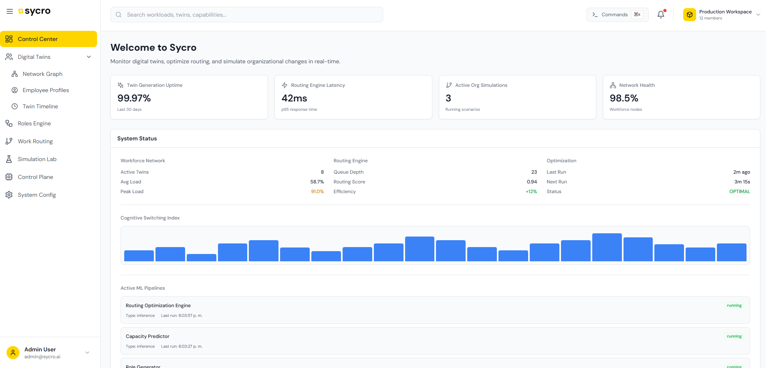Image resolution: width=766 pixels, height=368 pixels.
Task: Select the Roles Engine icon
Action: (x=9, y=123)
